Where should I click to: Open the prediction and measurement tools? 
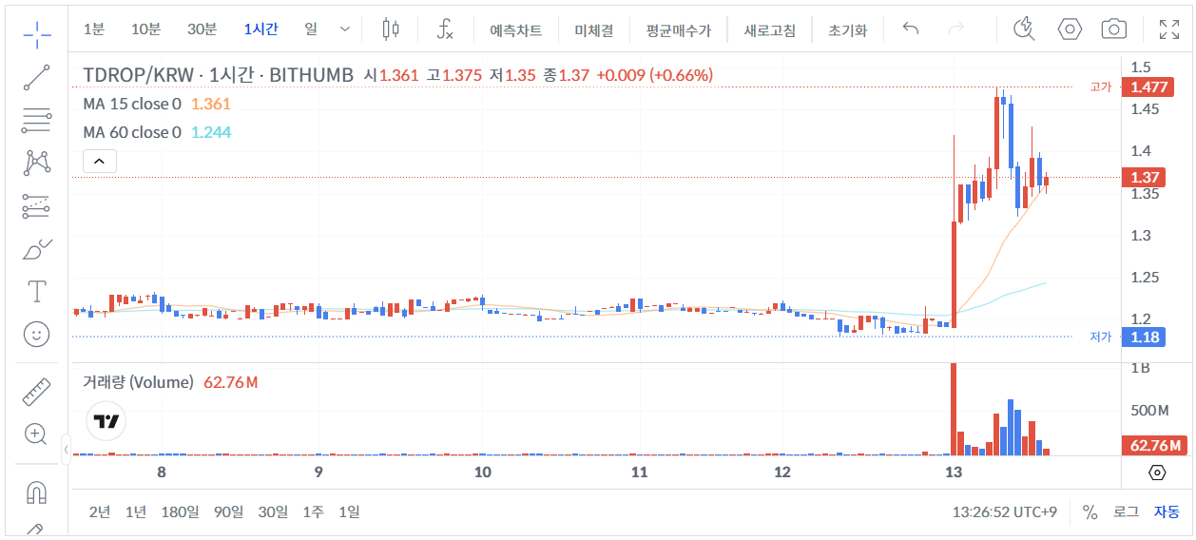pyautogui.click(x=37, y=205)
